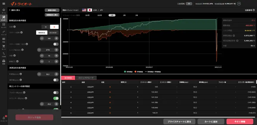Viewport: 257px width, 125px height.
Task: Click the left panel vertical scrollbar
Action: [x=60, y=59]
